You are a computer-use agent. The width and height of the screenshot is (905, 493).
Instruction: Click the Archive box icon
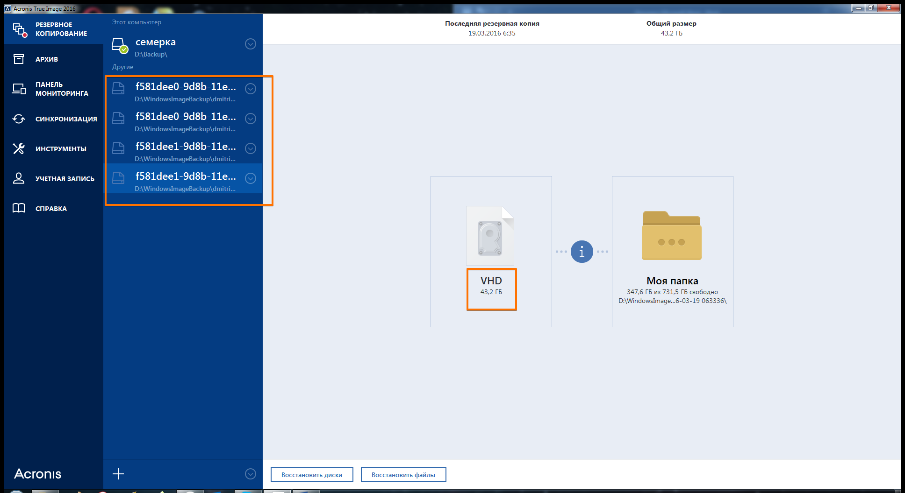pos(19,59)
